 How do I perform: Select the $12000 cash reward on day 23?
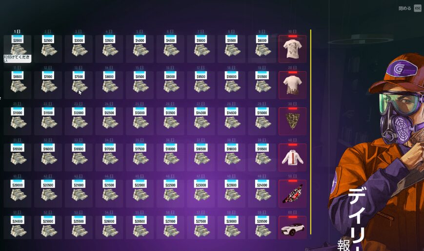point(79,121)
